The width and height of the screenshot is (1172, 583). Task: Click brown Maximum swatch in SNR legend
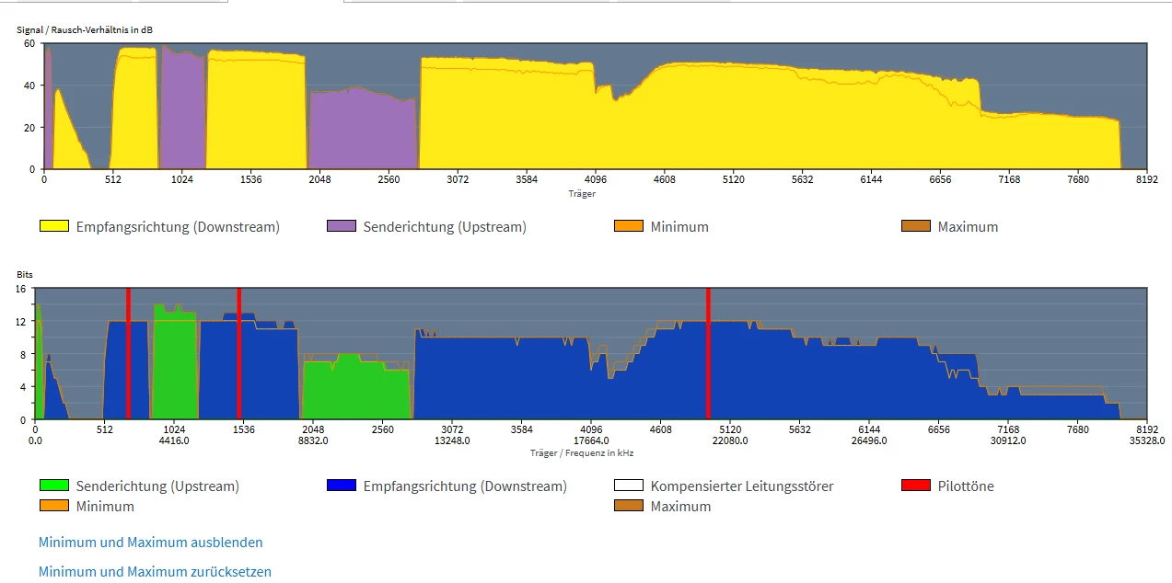[x=916, y=226]
